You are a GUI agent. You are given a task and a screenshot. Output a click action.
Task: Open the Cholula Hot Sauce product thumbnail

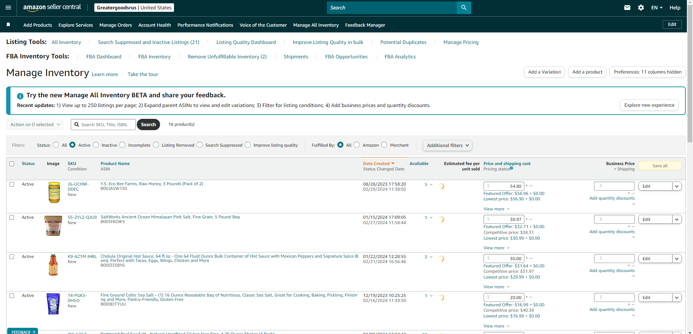[x=53, y=265]
